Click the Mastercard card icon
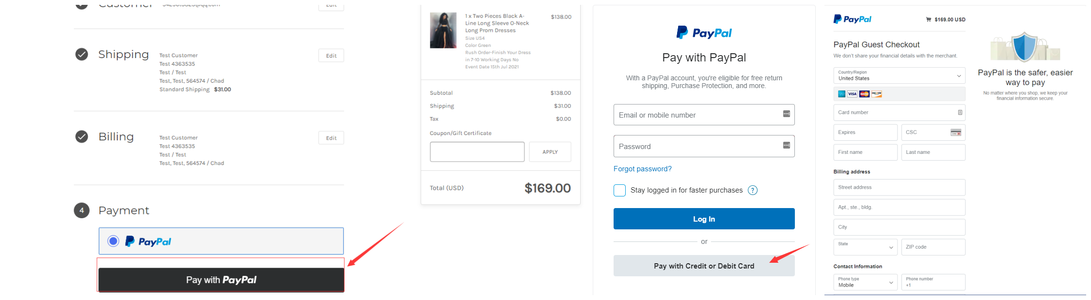 864,94
